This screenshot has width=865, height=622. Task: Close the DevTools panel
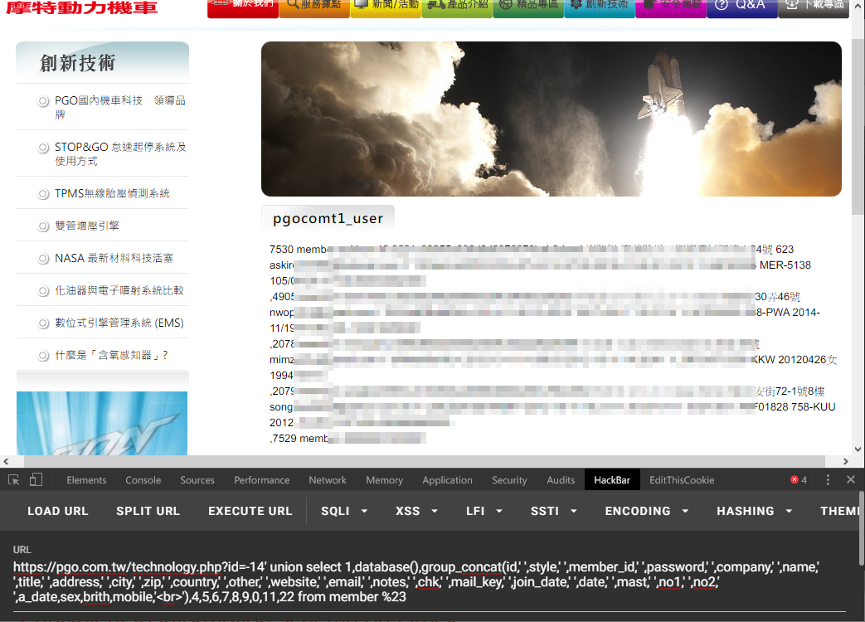[x=851, y=479]
